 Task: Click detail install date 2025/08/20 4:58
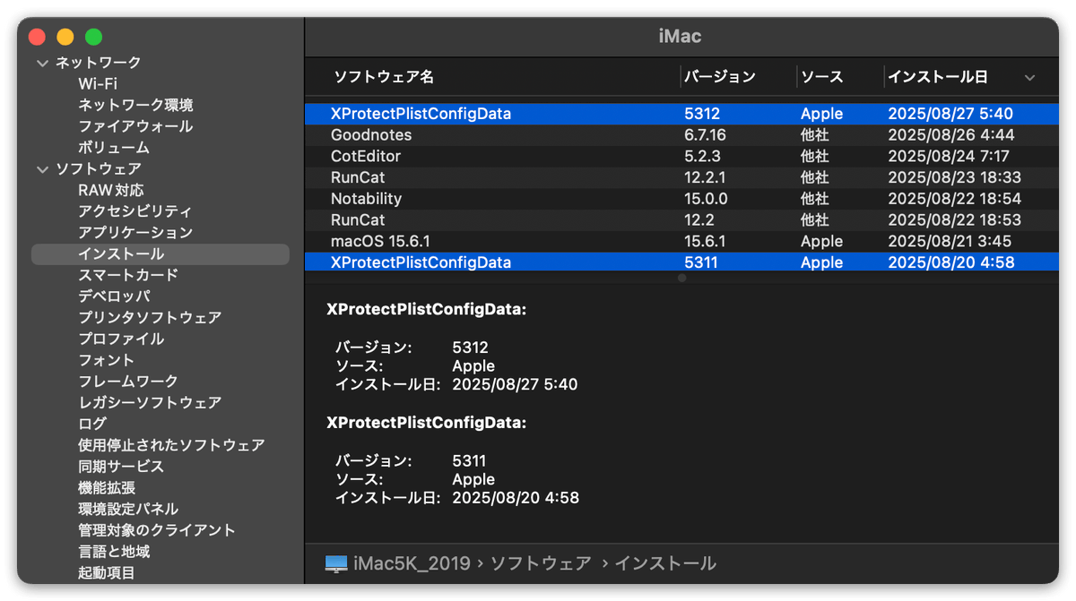click(516, 498)
